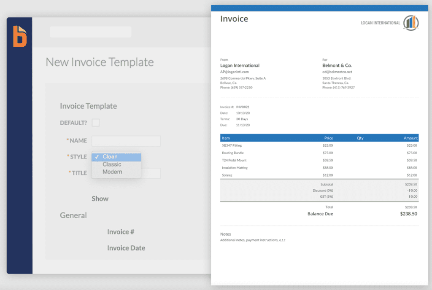This screenshot has width=432, height=290.
Task: Click the NAME input field
Action: point(126,141)
